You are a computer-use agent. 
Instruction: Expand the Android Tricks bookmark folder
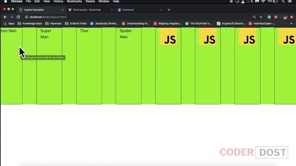coord(76,24)
